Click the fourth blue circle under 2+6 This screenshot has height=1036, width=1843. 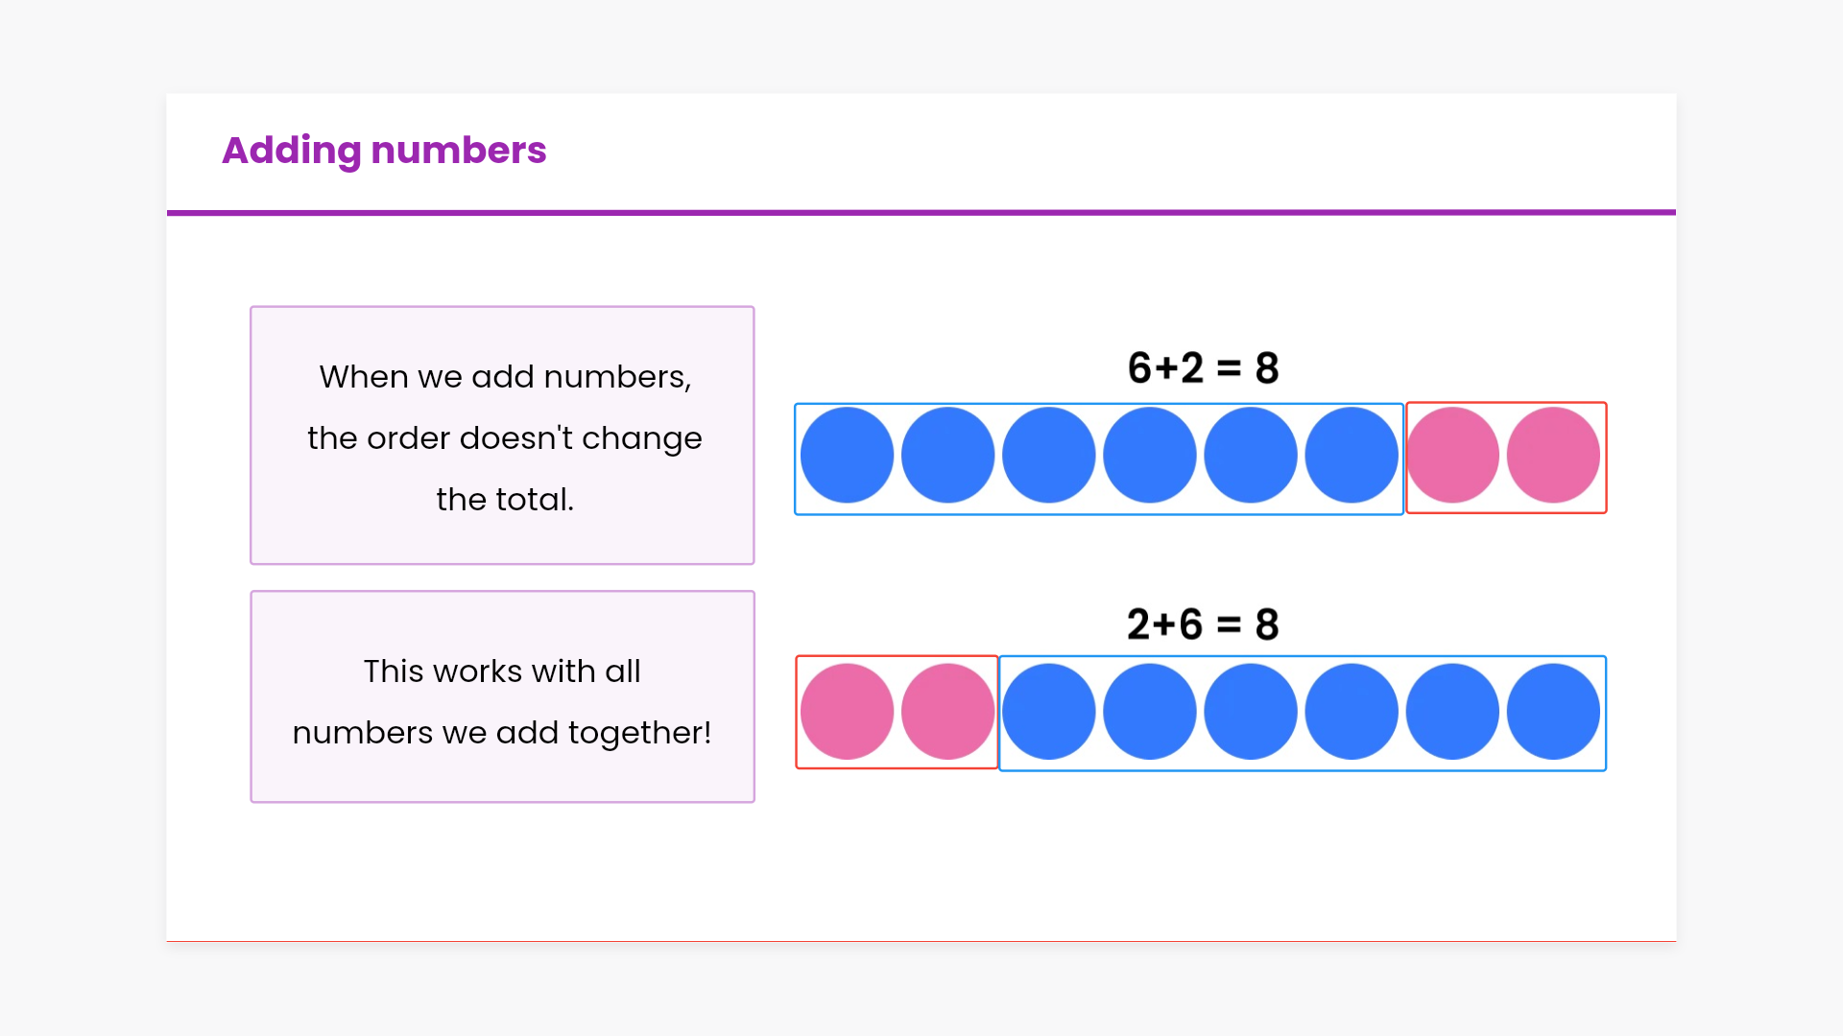click(x=1351, y=712)
